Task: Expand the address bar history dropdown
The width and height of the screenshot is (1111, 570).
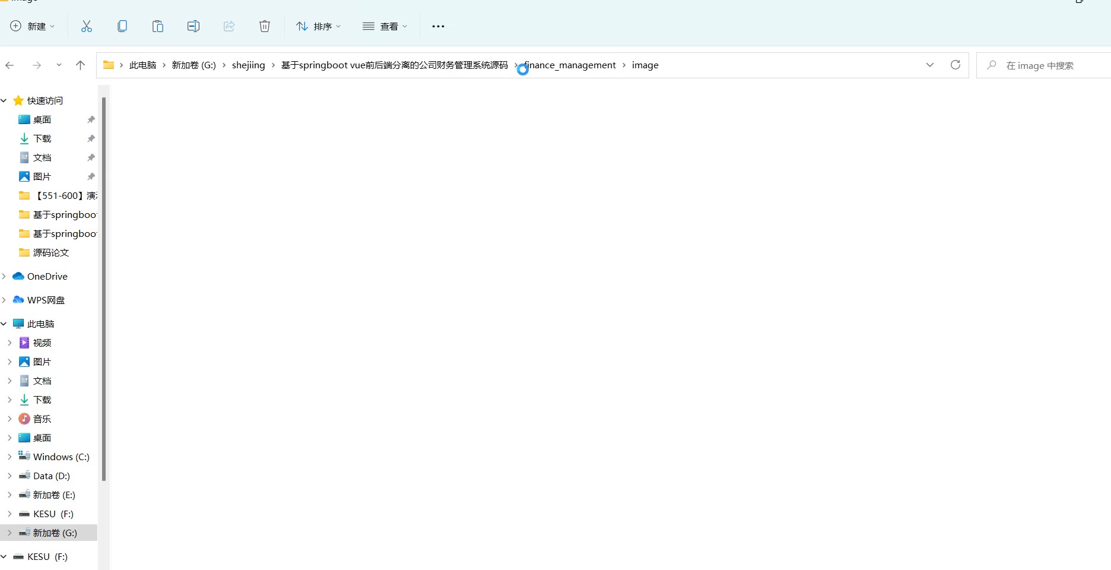Action: 930,65
